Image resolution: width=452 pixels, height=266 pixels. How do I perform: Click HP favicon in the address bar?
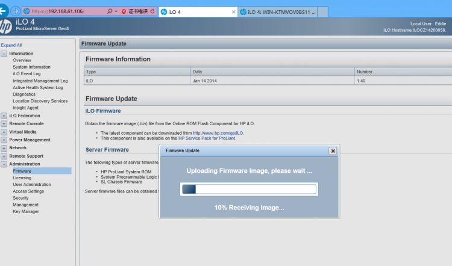point(27,11)
